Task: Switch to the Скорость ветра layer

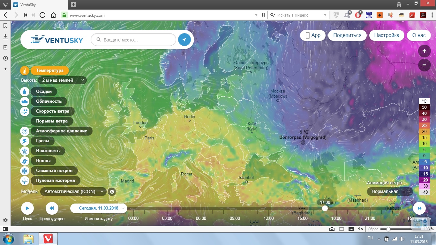Action: (52, 111)
